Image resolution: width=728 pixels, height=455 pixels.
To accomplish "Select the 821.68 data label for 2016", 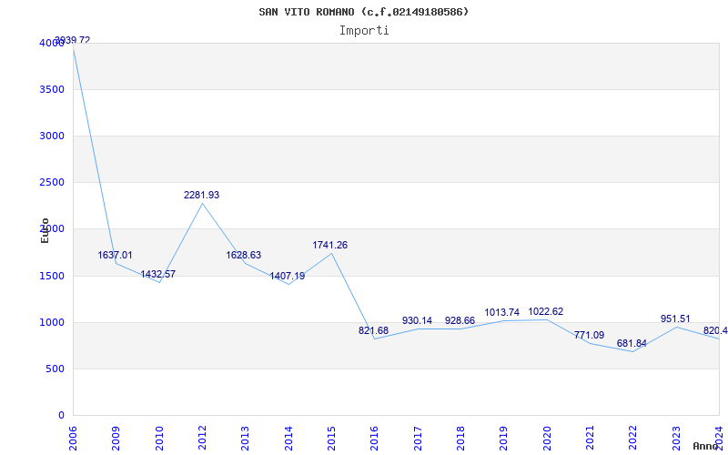I will pyautogui.click(x=373, y=331).
